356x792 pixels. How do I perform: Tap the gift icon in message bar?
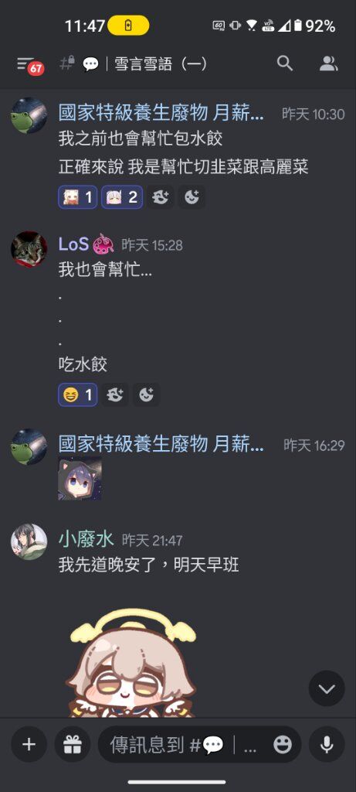[73, 744]
